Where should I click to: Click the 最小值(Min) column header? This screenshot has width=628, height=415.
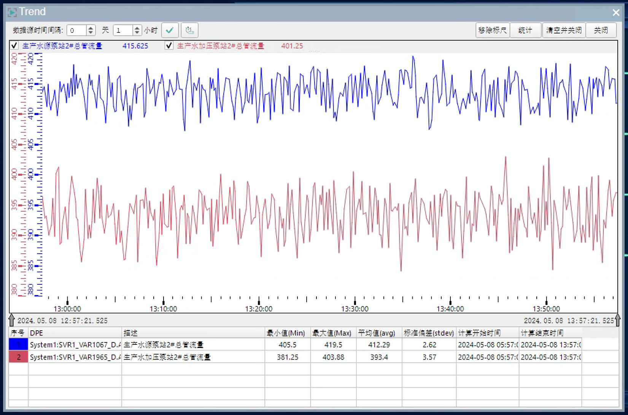pyautogui.click(x=288, y=333)
